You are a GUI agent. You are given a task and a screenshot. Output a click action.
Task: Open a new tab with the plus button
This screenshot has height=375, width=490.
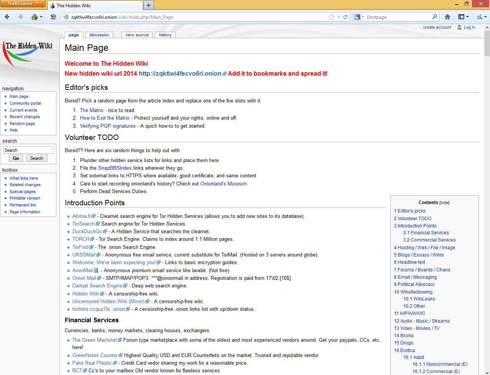point(149,5)
